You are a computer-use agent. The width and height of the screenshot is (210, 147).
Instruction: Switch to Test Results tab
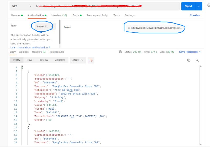click(57, 52)
